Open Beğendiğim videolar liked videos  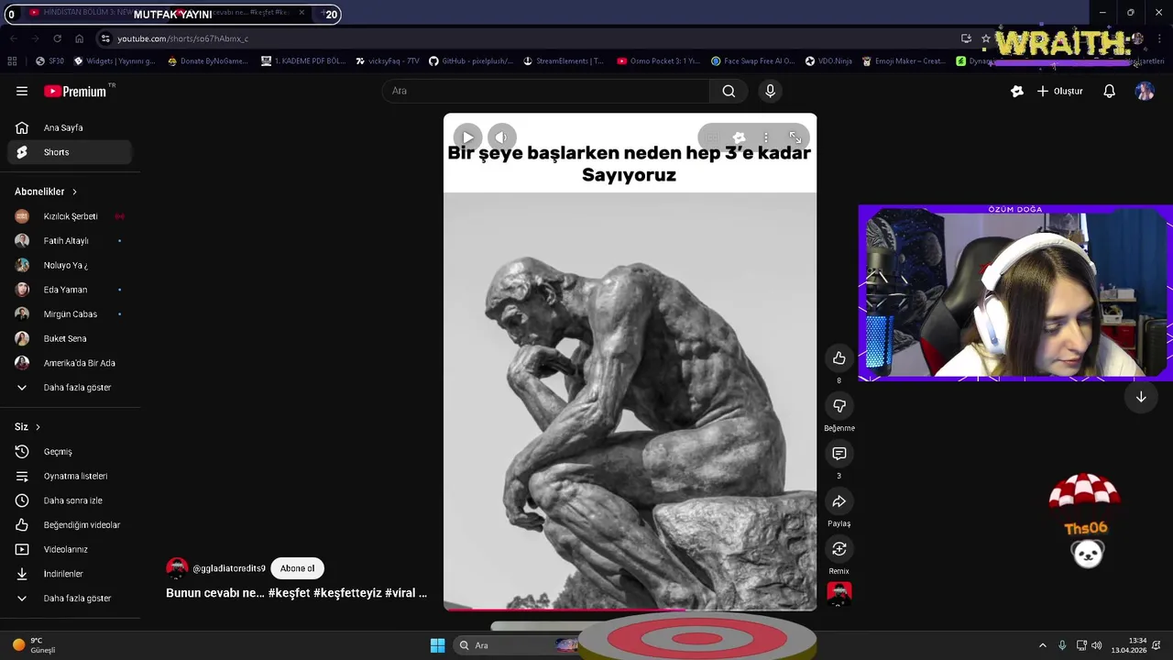click(70, 525)
